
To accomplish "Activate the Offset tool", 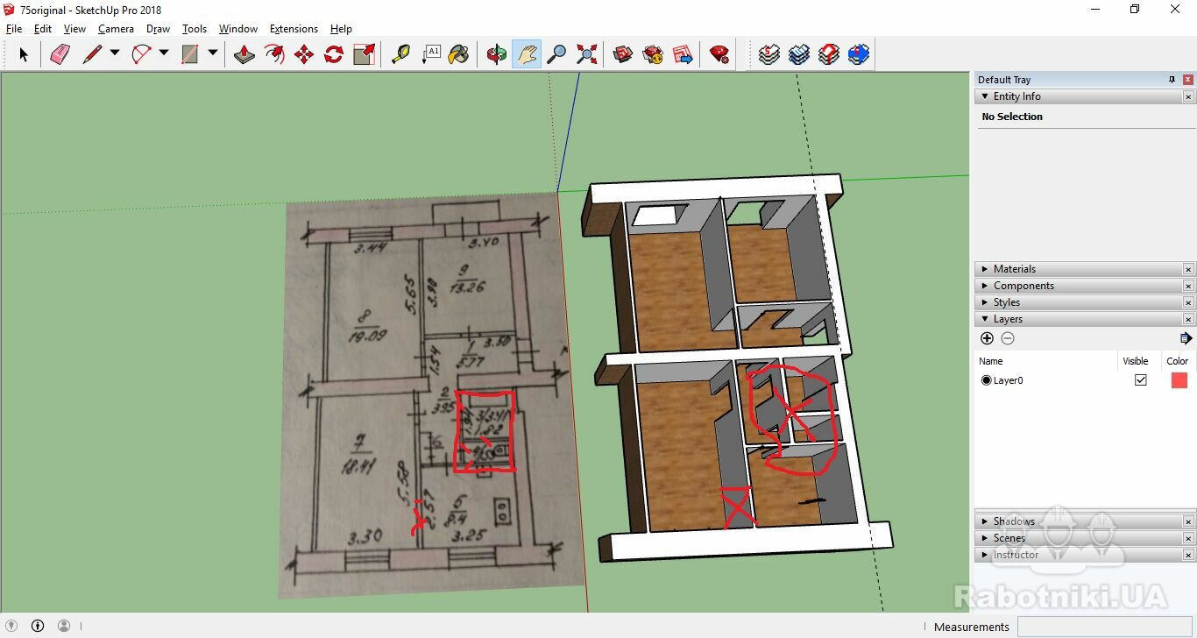I will point(274,54).
